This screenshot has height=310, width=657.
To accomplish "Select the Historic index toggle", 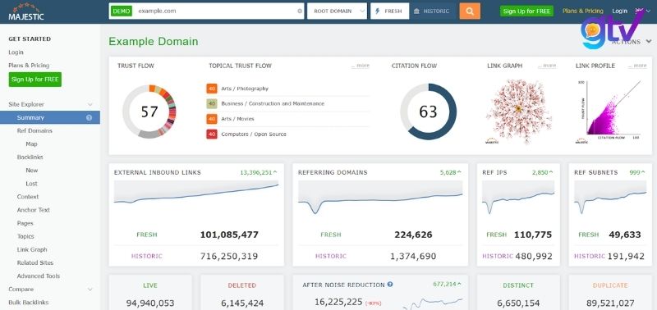I will click(x=432, y=11).
